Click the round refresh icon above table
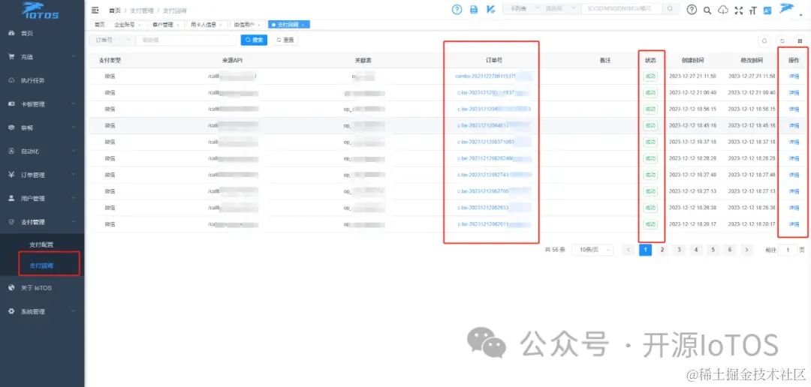This screenshot has height=387, width=811. 782,40
